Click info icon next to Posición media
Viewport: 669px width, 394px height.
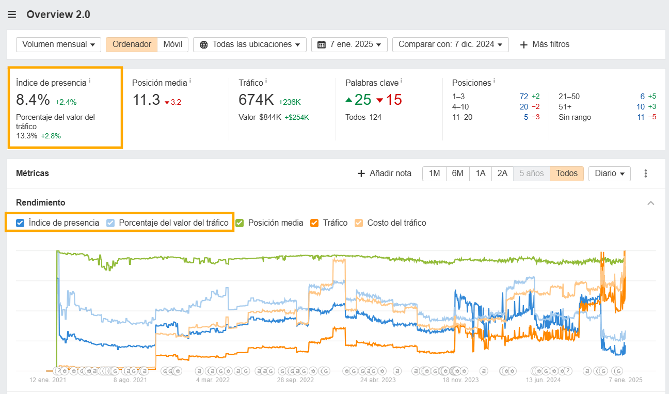coord(190,81)
